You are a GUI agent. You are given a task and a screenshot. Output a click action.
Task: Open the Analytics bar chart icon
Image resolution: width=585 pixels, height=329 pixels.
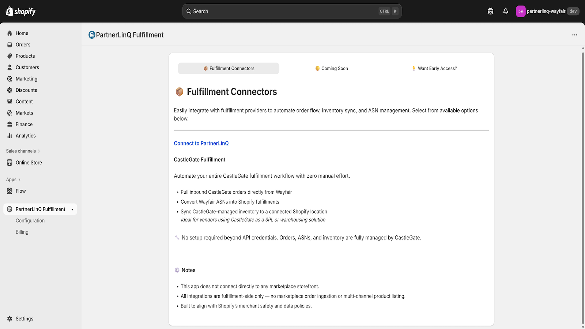[x=10, y=136]
